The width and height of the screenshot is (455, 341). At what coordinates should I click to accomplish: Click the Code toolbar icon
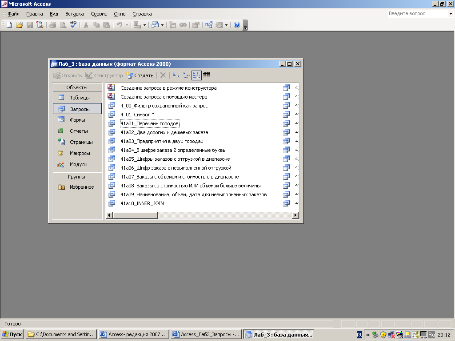[x=173, y=25]
